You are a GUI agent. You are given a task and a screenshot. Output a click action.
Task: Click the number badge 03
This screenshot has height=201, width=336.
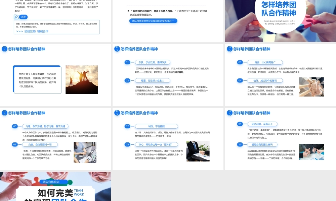(240, 62)
